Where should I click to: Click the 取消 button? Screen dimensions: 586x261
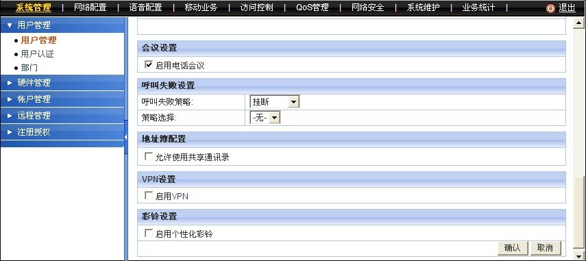[546, 248]
